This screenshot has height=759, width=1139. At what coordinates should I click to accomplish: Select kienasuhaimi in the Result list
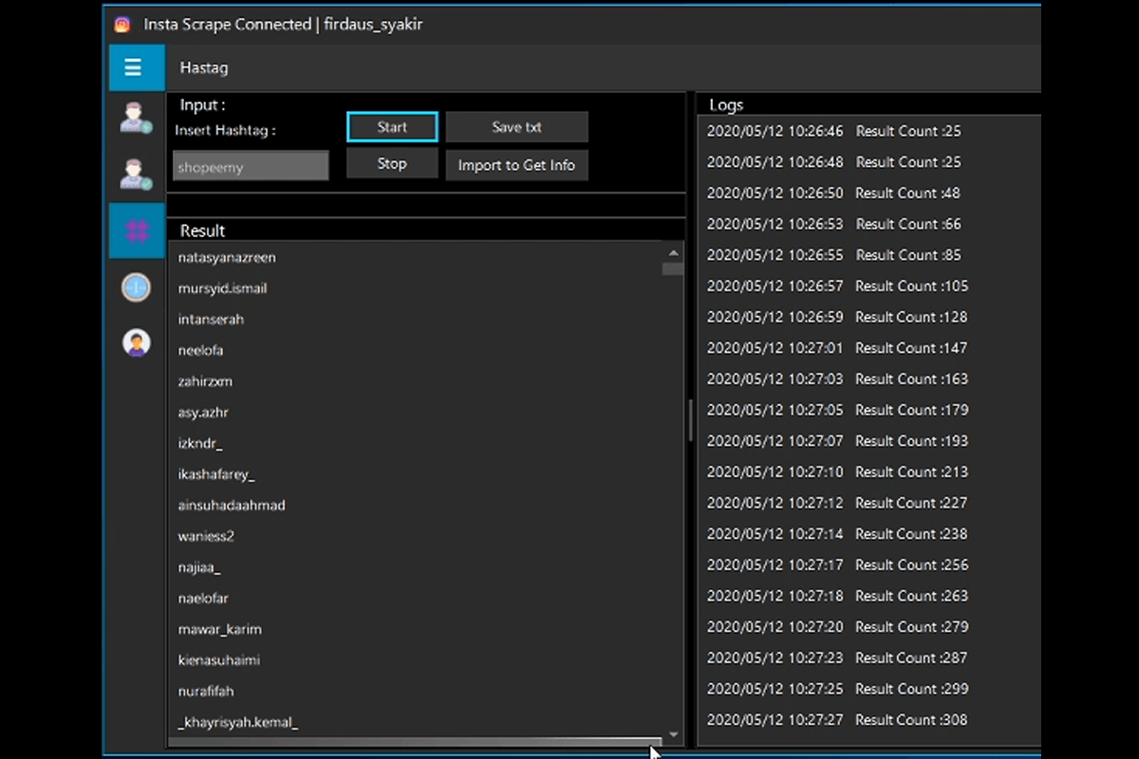(218, 659)
